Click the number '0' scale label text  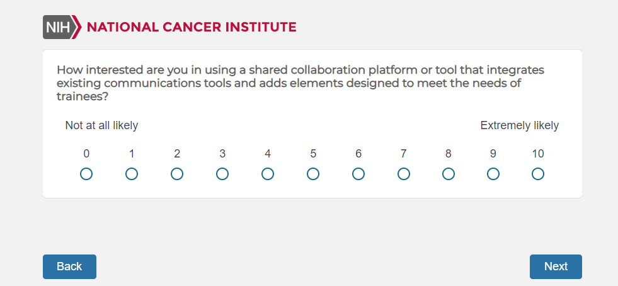pyautogui.click(x=86, y=154)
